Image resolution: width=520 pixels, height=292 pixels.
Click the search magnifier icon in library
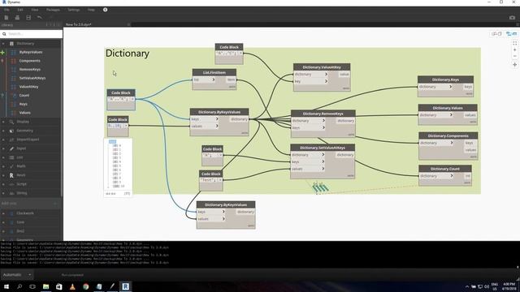4,34
